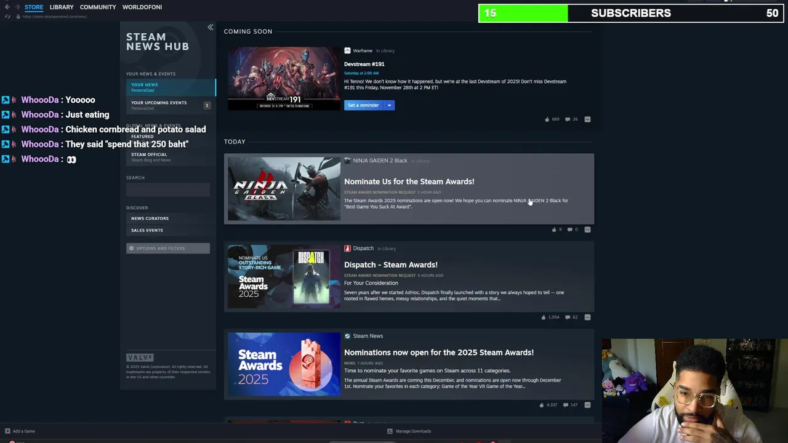
Task: Open the COMMUNITY menu
Action: [98, 7]
